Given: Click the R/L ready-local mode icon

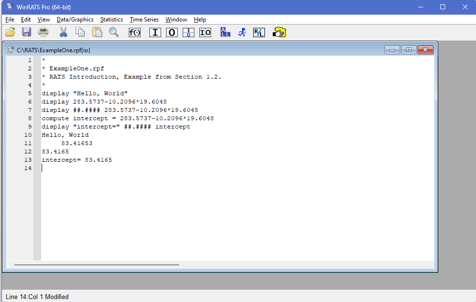Looking at the screenshot, I should pyautogui.click(x=259, y=33).
